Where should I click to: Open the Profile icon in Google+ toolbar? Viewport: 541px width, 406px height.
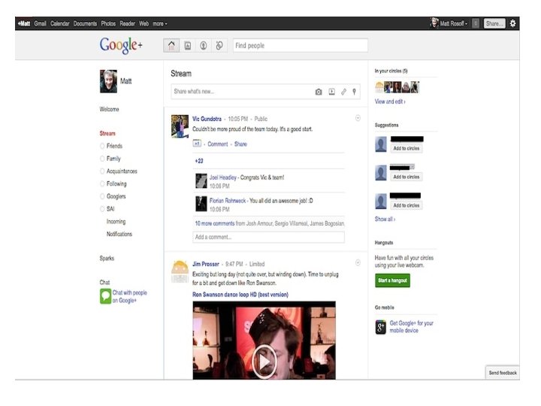204,46
